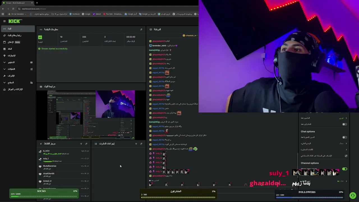Expand المتابعون فقط (followers only) option
Screen dimensions: 359x202
coord(324,118)
